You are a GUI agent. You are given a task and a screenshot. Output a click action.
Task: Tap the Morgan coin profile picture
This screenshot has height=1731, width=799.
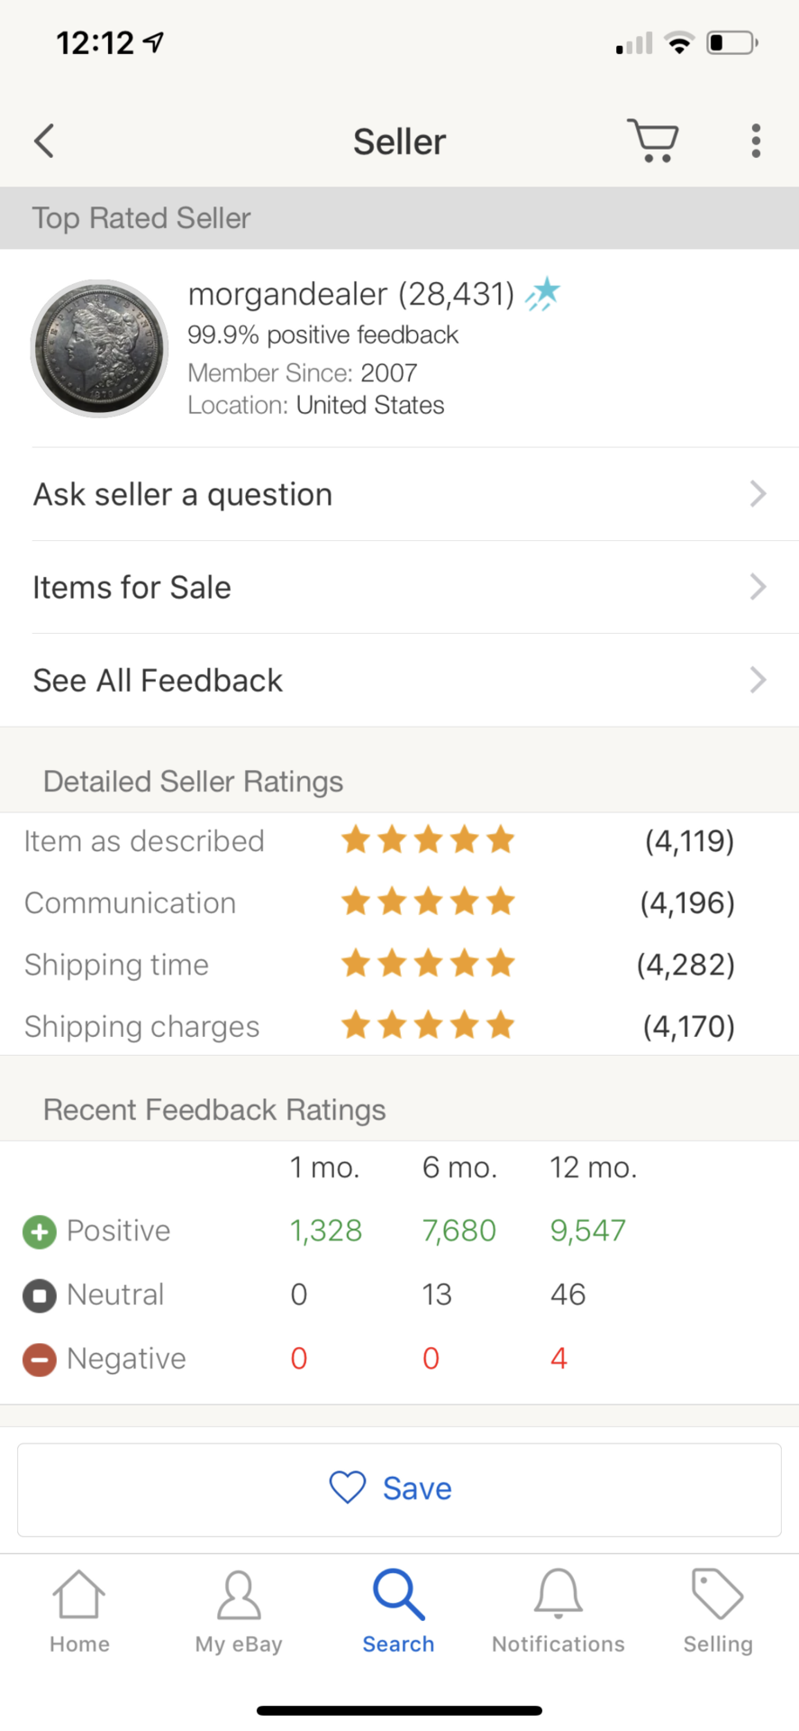pyautogui.click(x=100, y=348)
